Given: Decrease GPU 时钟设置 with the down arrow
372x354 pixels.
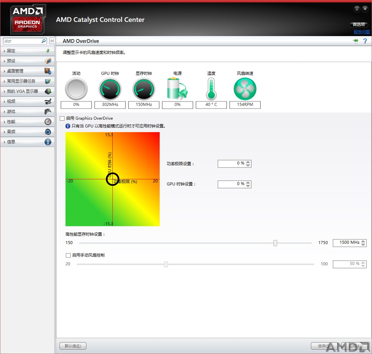Looking at the screenshot, I should point(248,186).
